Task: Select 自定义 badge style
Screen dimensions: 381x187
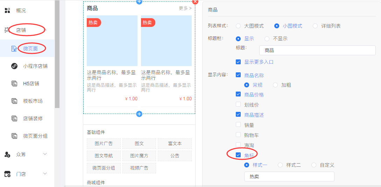Action: click(314, 165)
